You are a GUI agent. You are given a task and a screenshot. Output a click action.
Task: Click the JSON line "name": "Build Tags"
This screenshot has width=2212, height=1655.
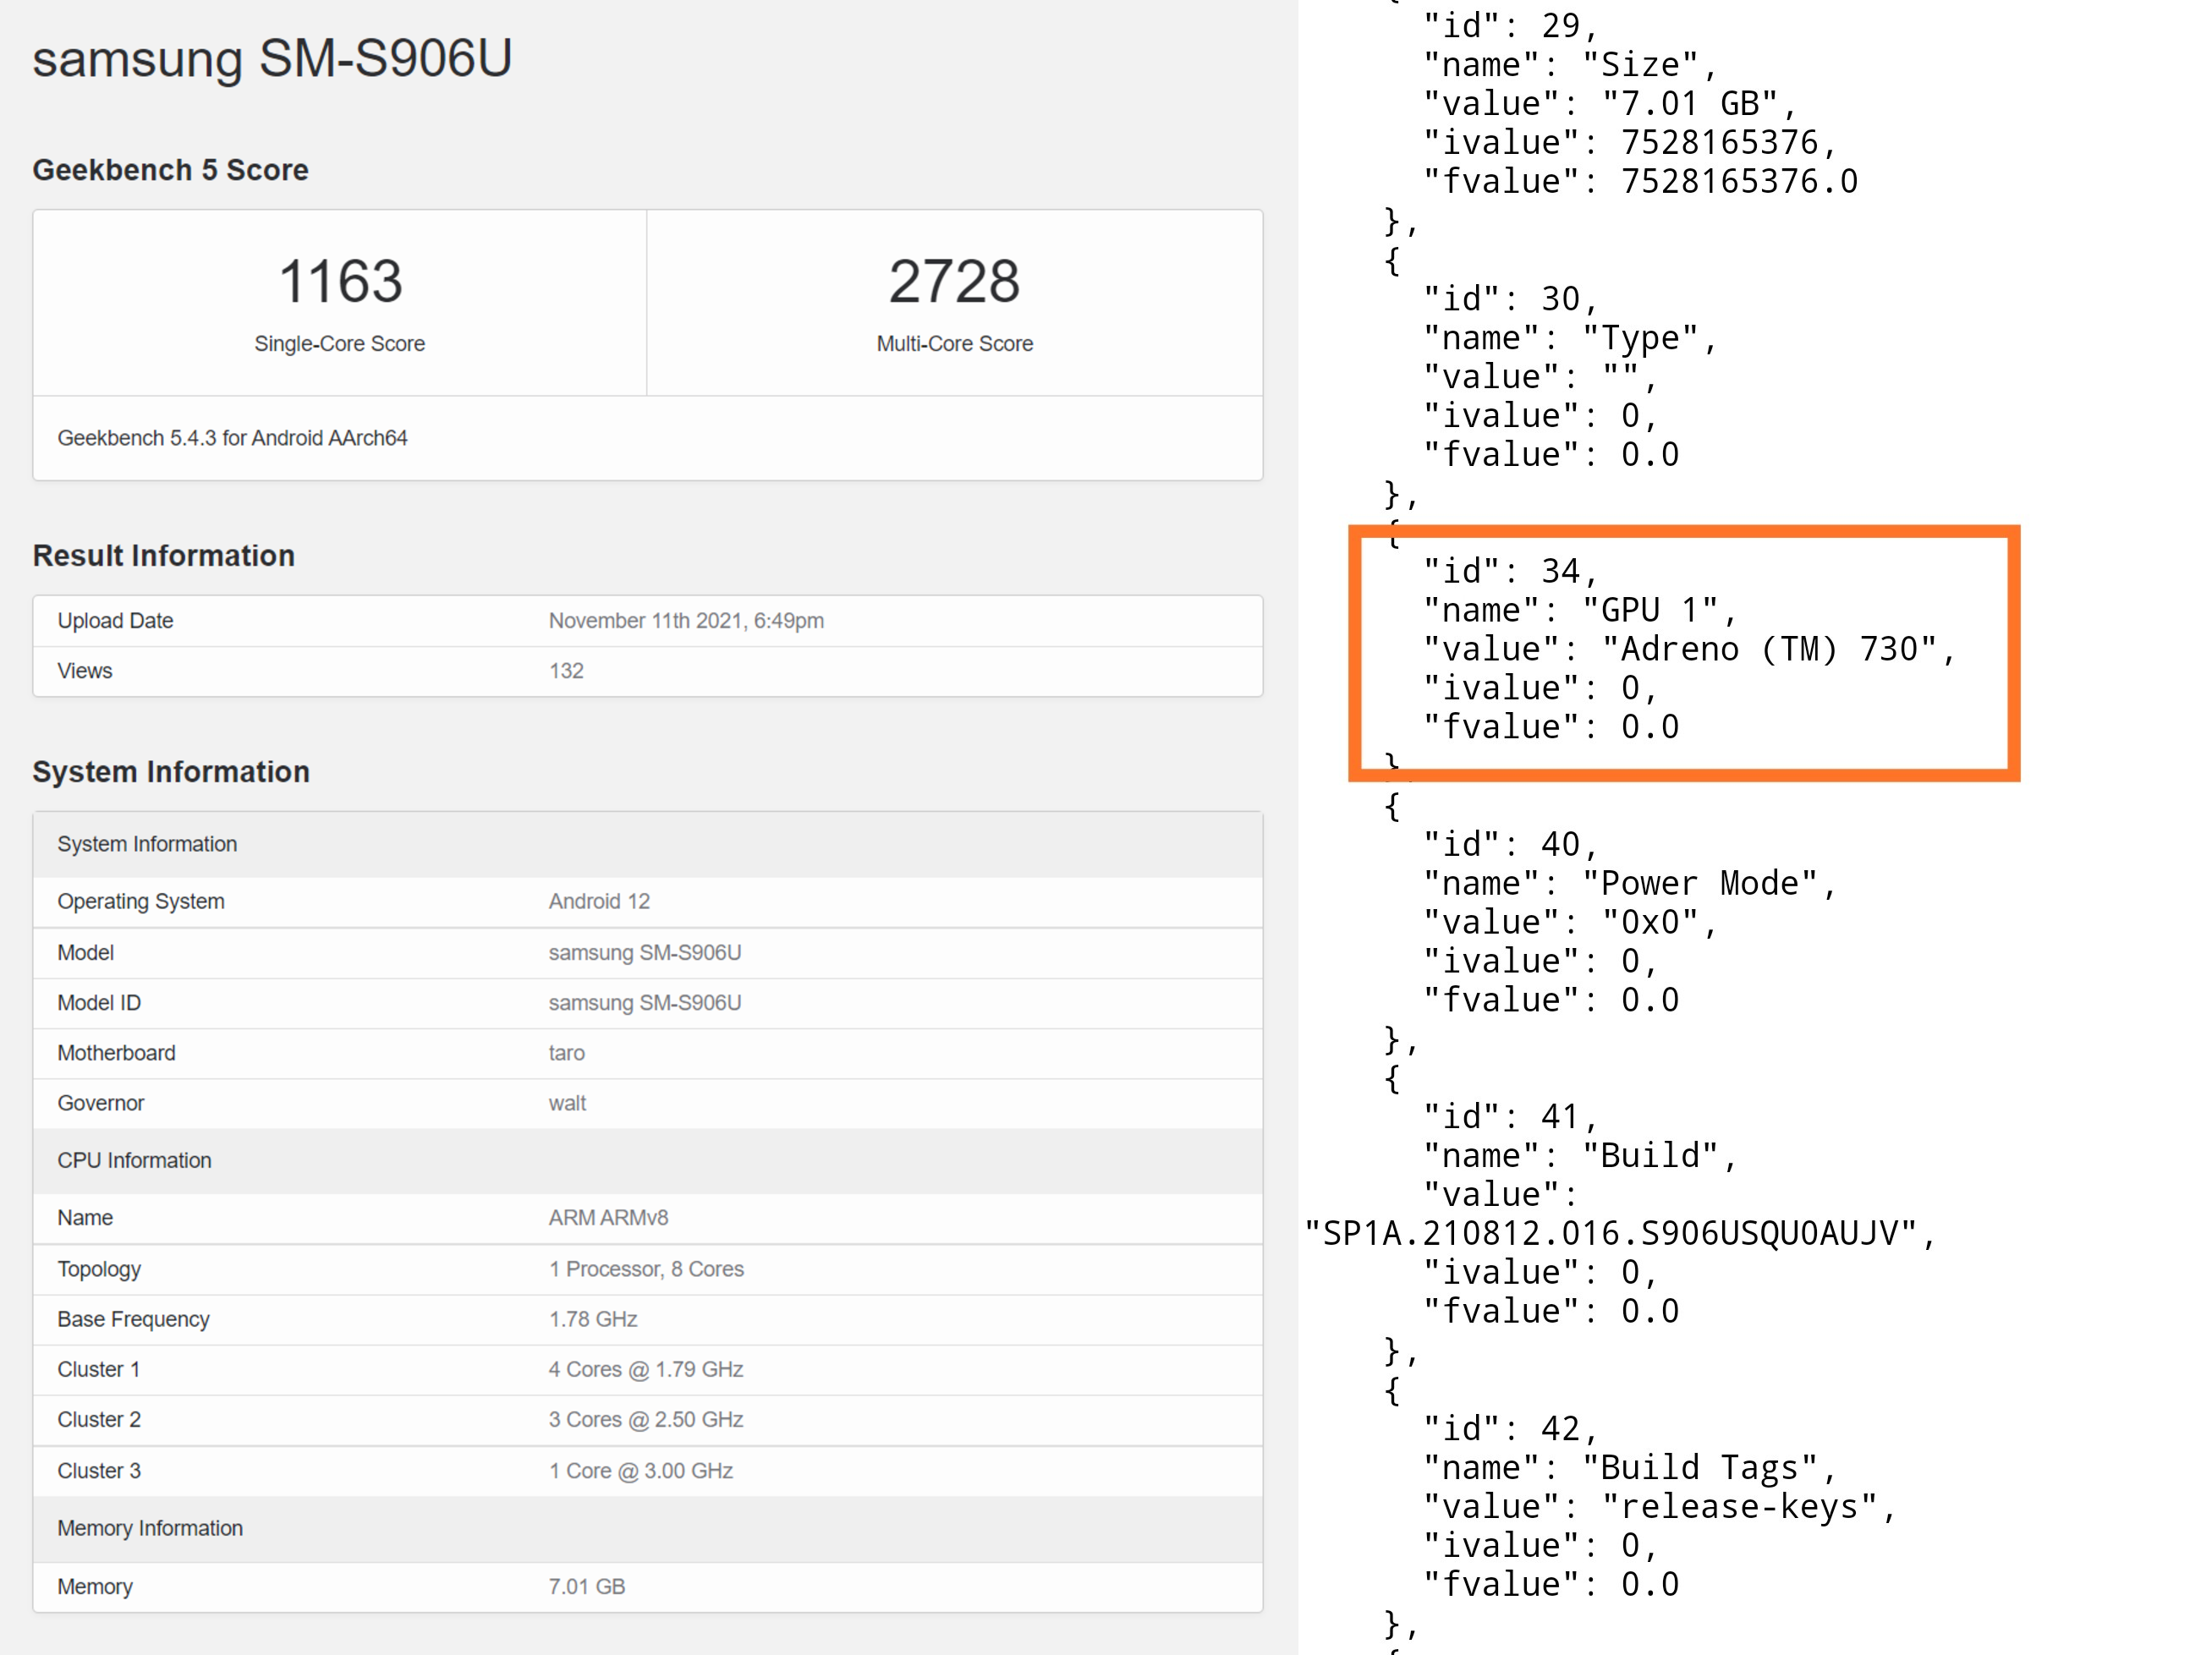click(1630, 1467)
